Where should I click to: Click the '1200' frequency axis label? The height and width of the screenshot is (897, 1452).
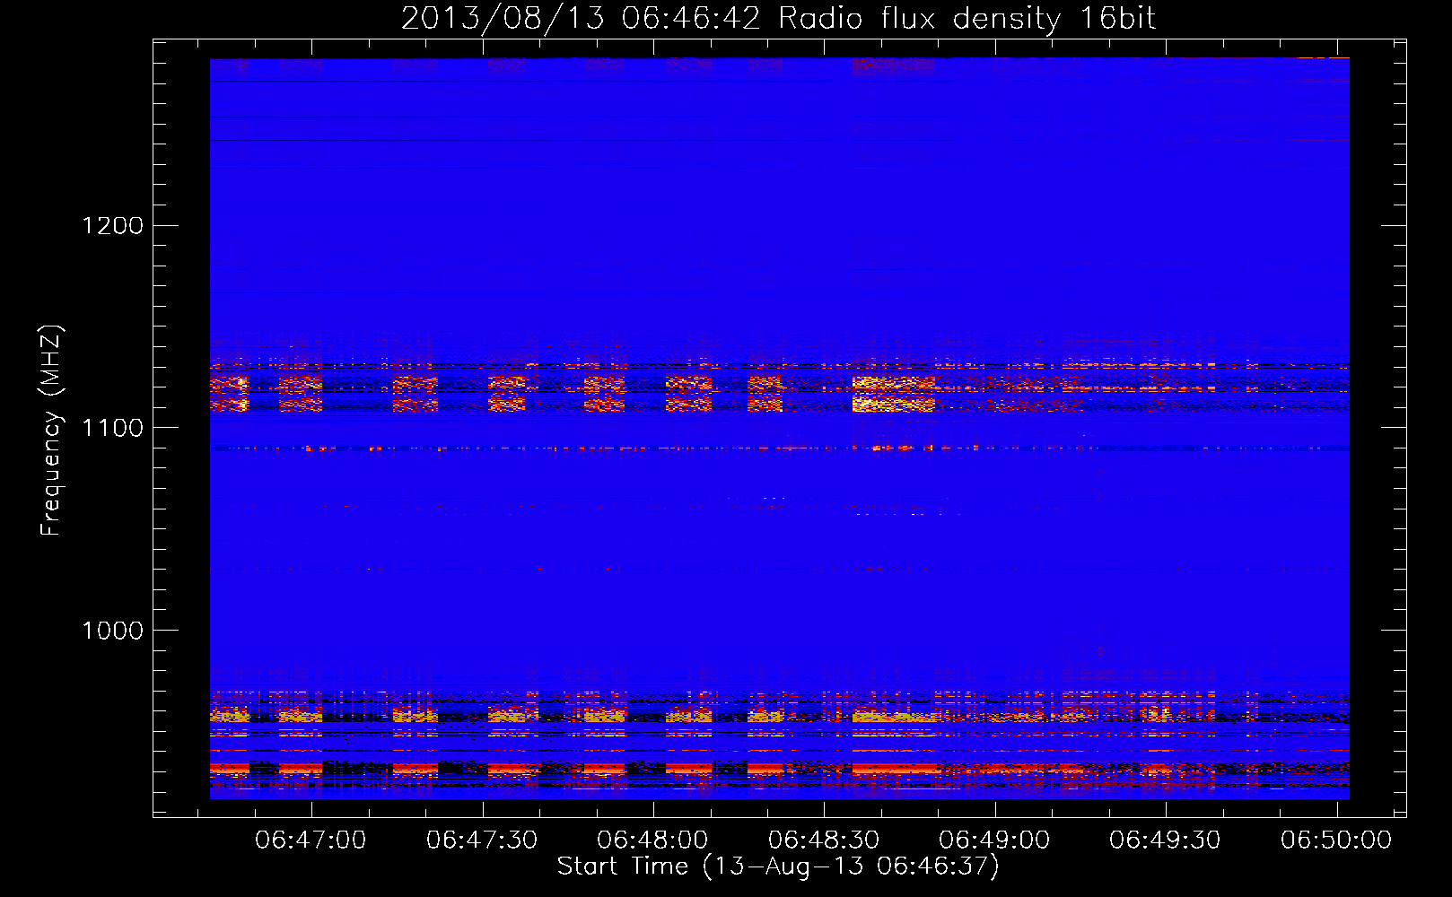[112, 225]
